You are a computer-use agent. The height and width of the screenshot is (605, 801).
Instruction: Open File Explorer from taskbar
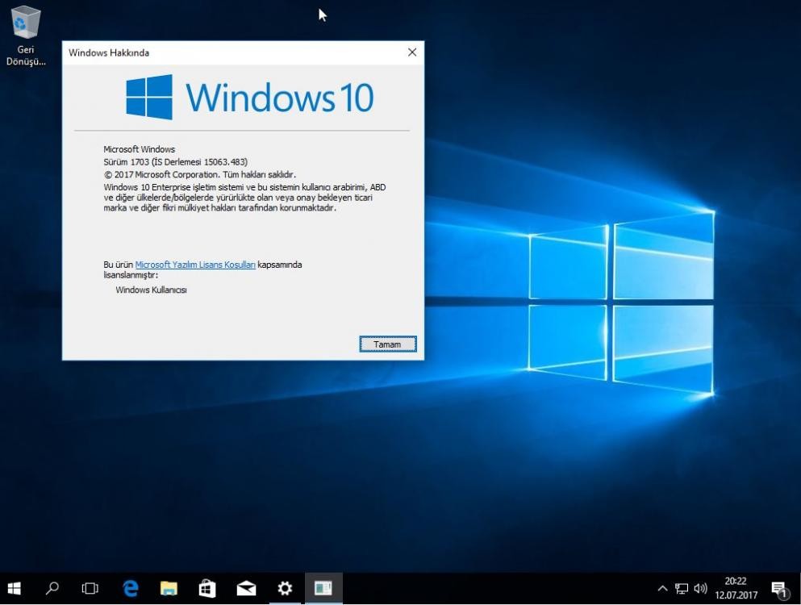(169, 589)
